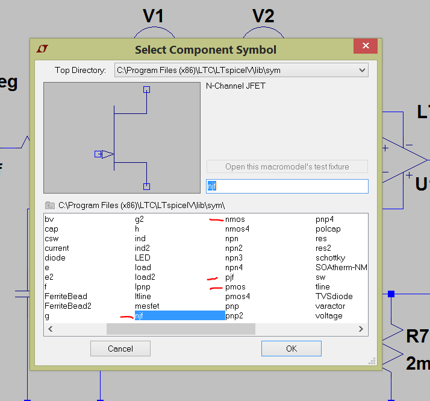The image size is (430, 401).
Task: Select the e2 component
Action: pos(49,277)
